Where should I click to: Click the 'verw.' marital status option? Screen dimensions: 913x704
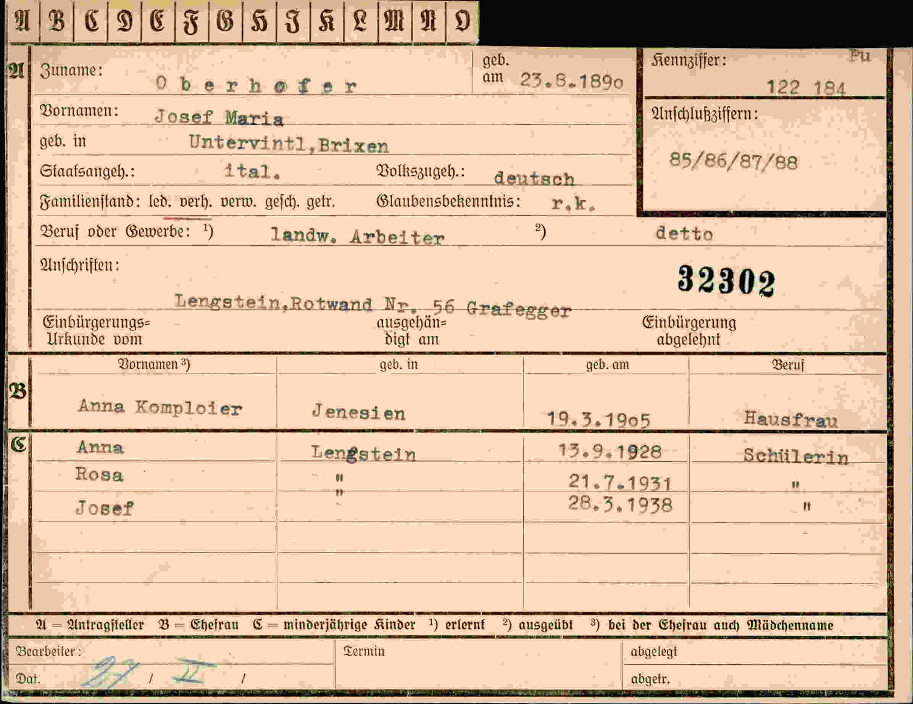pos(238,203)
